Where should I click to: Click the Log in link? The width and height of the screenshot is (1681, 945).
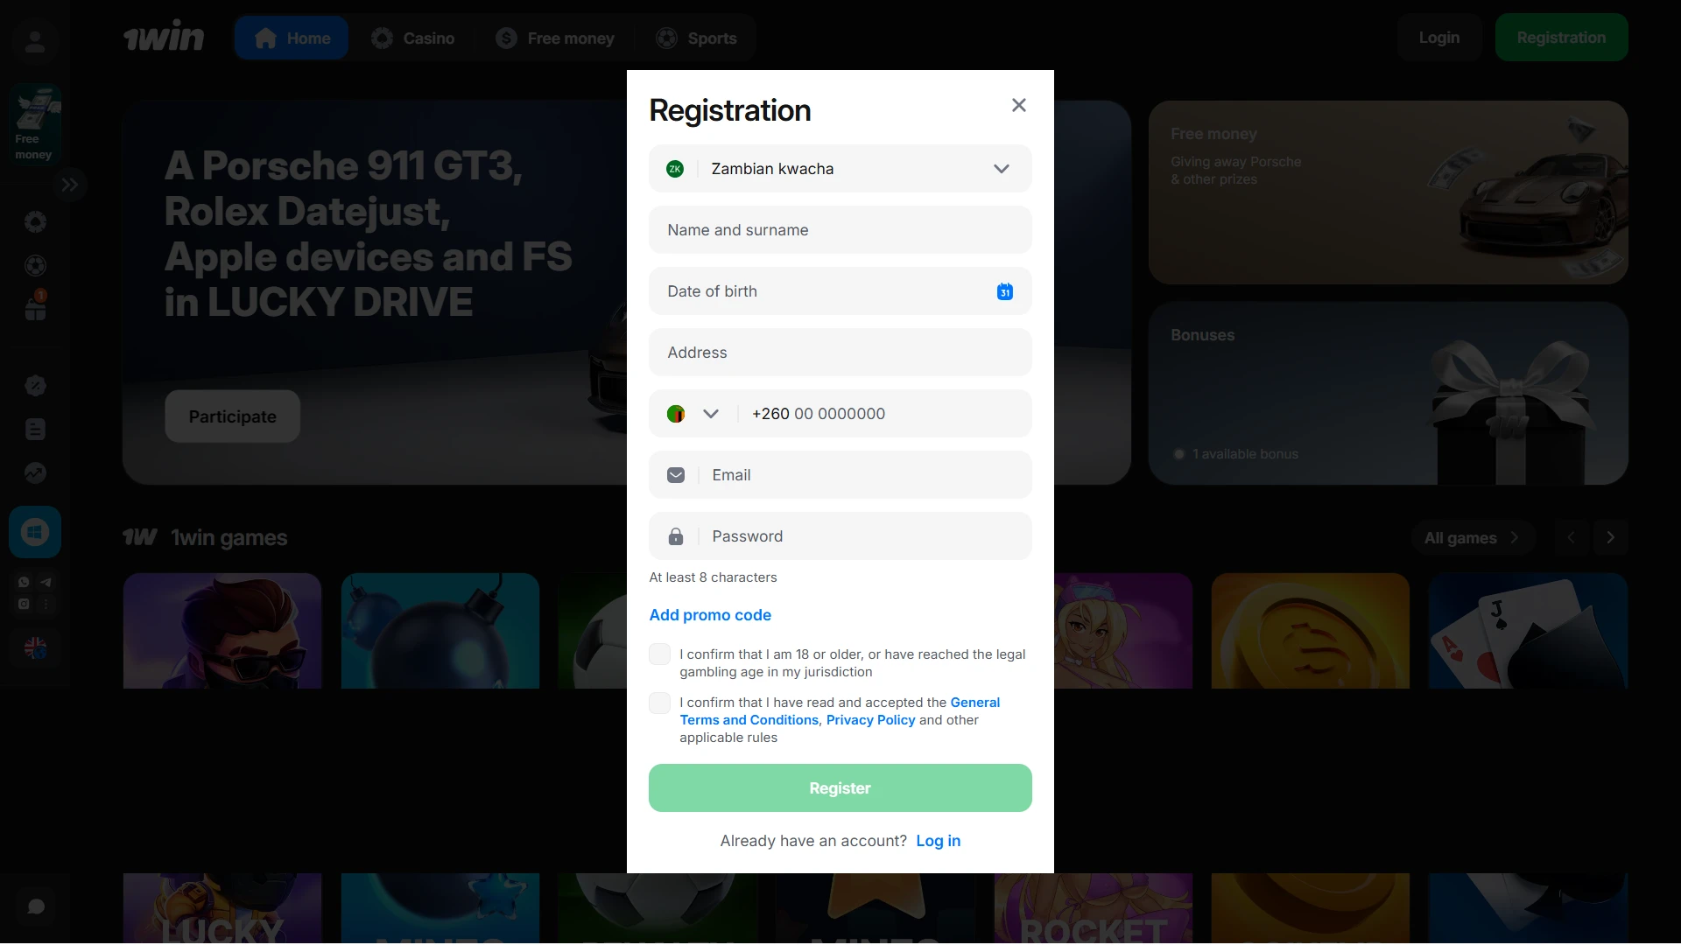[x=938, y=841]
